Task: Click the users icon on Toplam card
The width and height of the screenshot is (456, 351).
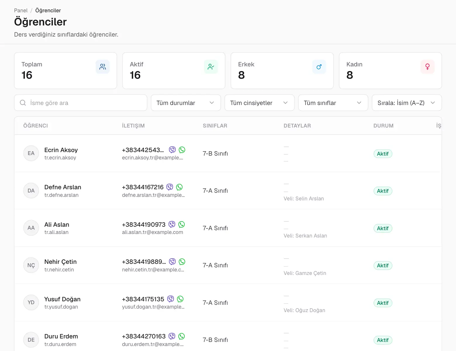Action: coord(103,67)
